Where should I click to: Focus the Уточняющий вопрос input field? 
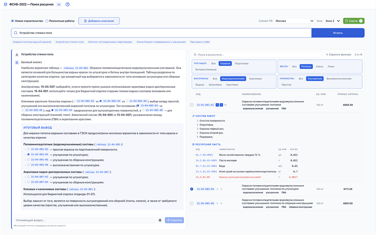point(84,220)
